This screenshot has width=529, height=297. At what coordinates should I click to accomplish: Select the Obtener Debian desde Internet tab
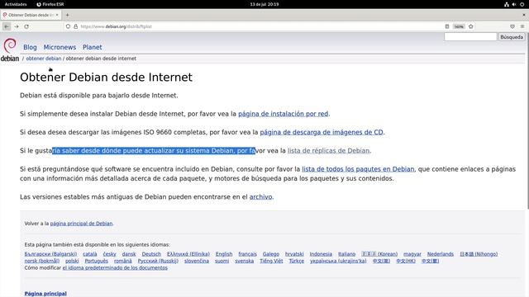point(31,15)
